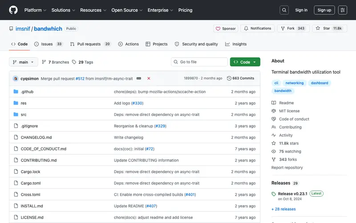Open the .gitignore file
The height and width of the screenshot is (223, 356).
29,126
